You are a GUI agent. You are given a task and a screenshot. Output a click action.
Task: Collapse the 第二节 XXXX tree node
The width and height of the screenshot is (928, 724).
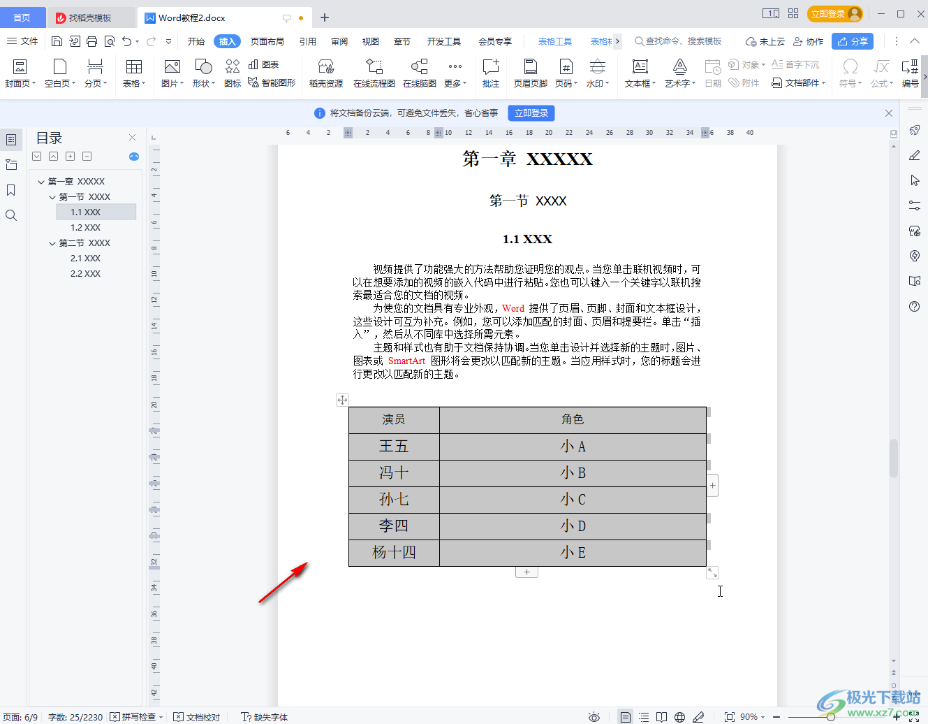point(52,243)
